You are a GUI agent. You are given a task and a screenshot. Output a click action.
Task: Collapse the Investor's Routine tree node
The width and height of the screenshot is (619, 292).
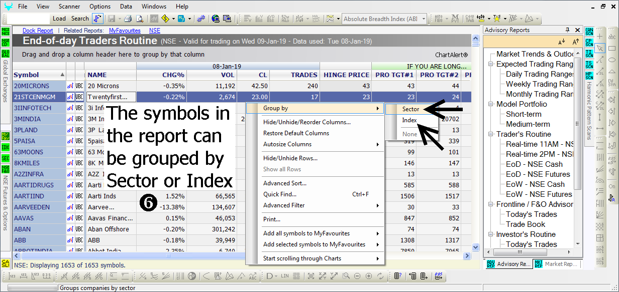click(490, 234)
